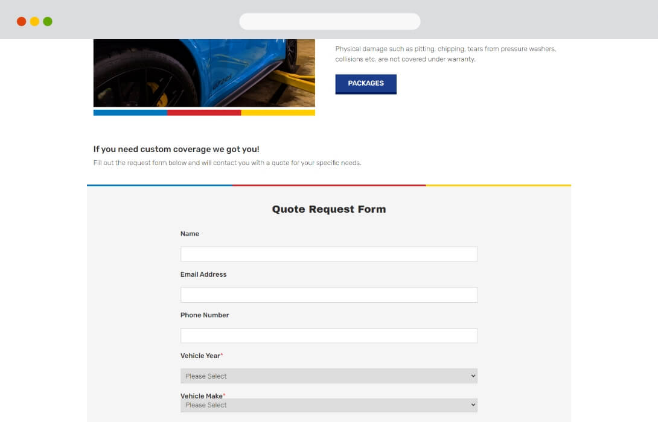This screenshot has height=422, width=658.
Task: Focus the Email Address input box
Action: (x=328, y=295)
